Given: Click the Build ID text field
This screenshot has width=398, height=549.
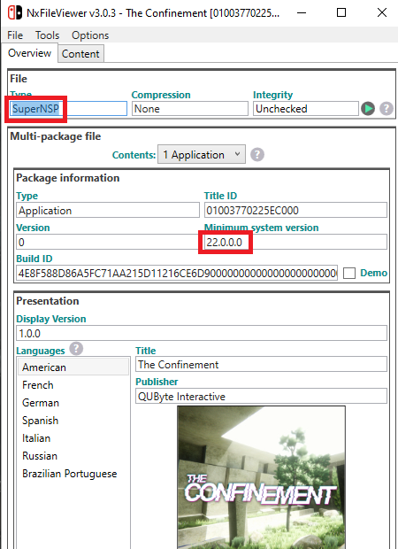Looking at the screenshot, I should (177, 273).
